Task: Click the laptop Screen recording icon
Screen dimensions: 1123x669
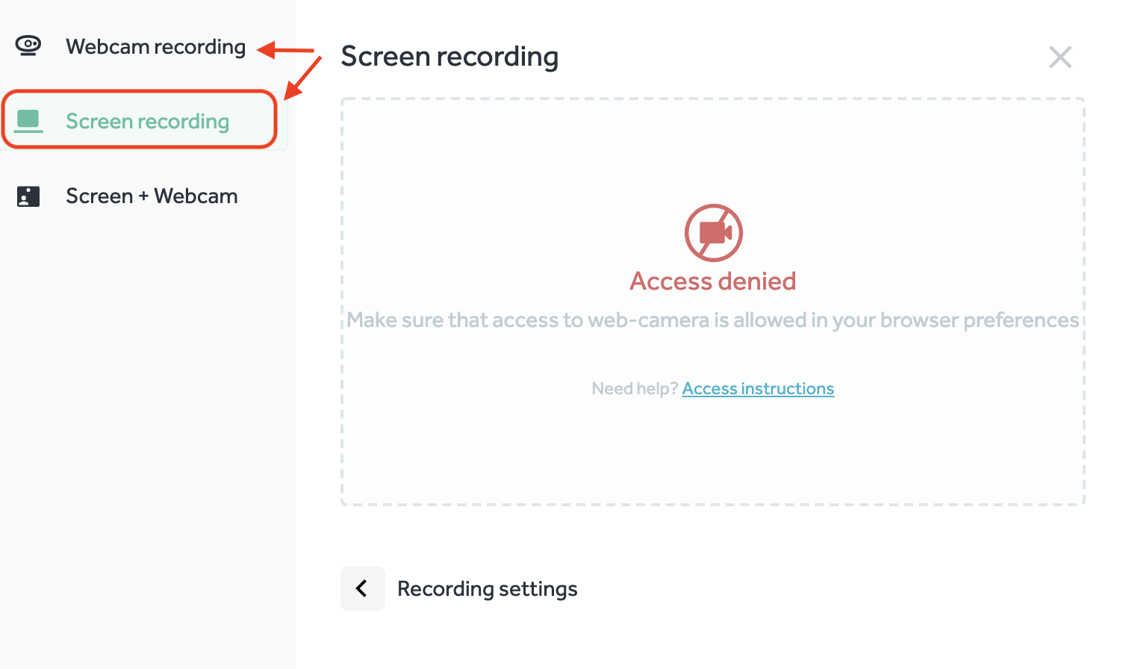Action: point(28,119)
